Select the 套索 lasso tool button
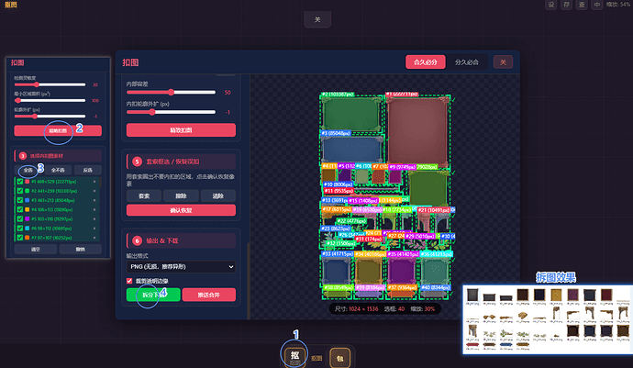633x368 pixels. coord(144,195)
